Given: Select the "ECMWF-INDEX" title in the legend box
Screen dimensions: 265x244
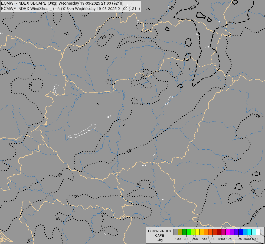Looking at the screenshot, I should click(x=160, y=231).
